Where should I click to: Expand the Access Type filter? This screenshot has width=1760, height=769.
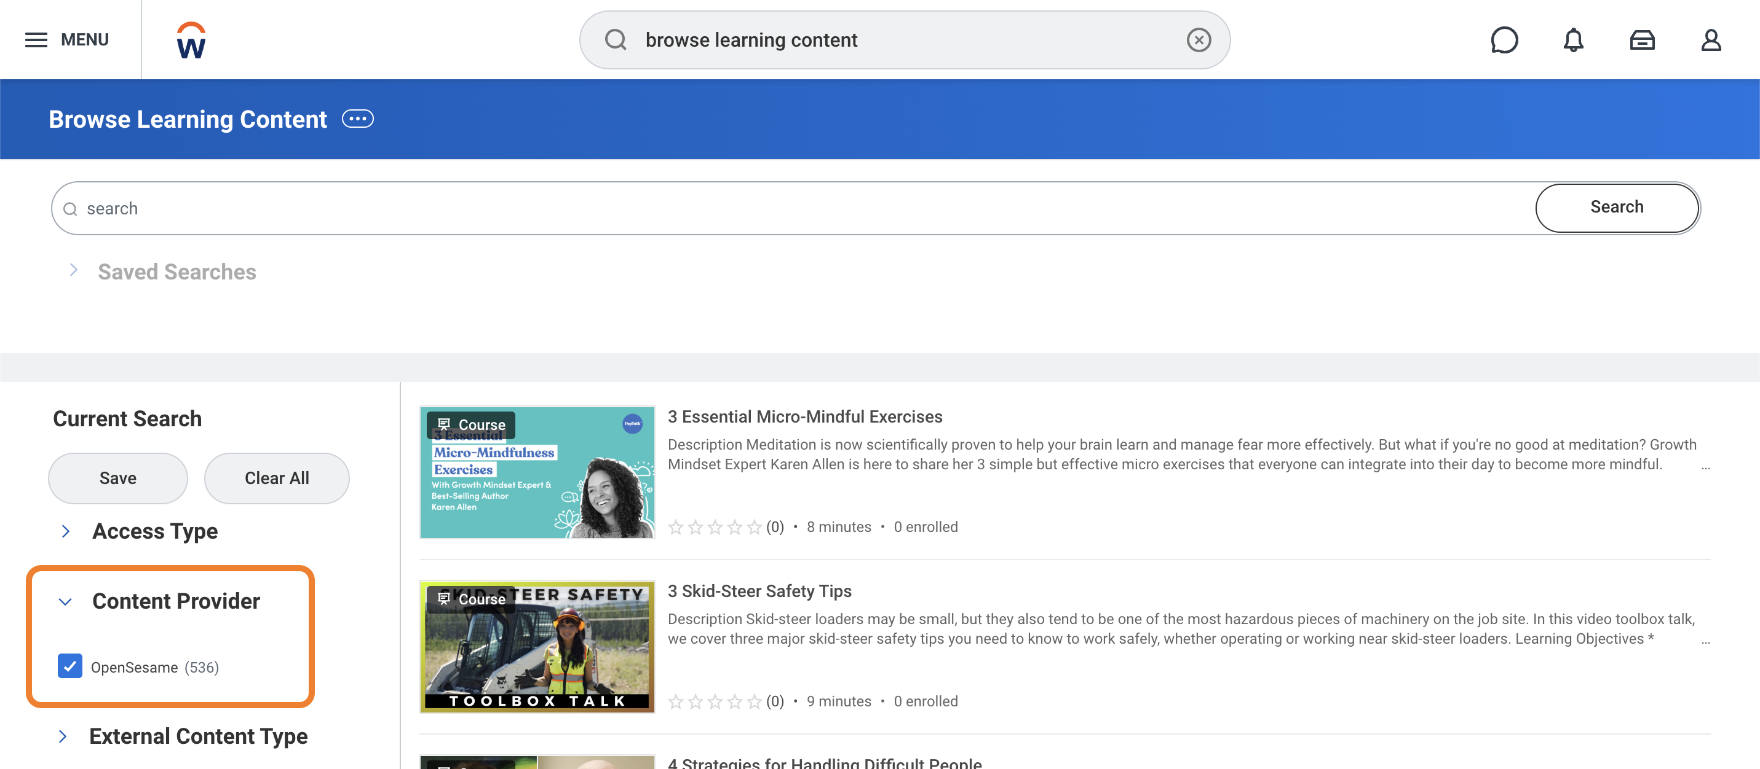click(x=66, y=531)
